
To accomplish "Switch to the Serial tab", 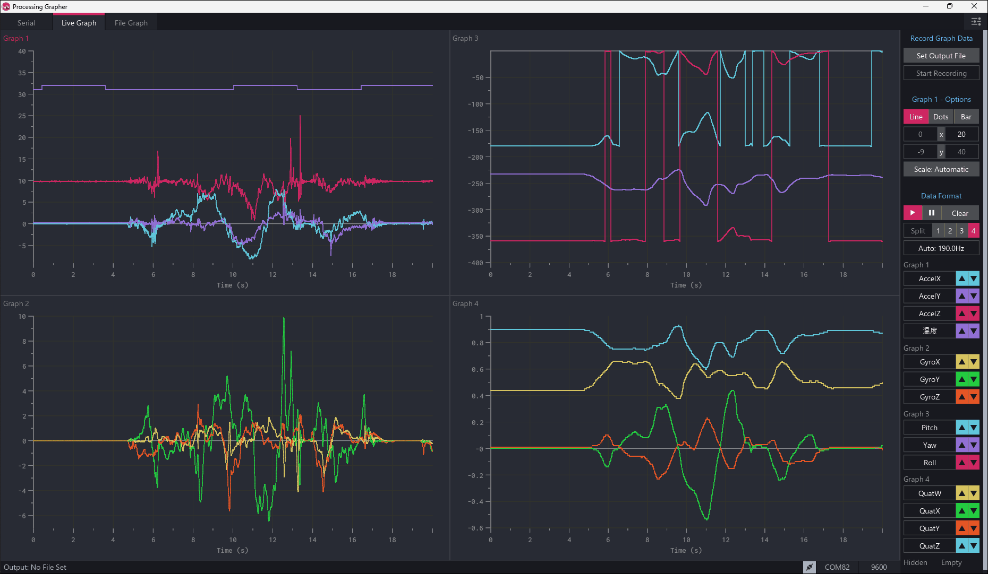I will (26, 23).
